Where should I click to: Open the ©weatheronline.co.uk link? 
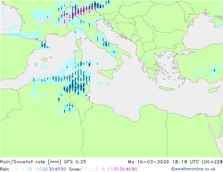(193, 169)
